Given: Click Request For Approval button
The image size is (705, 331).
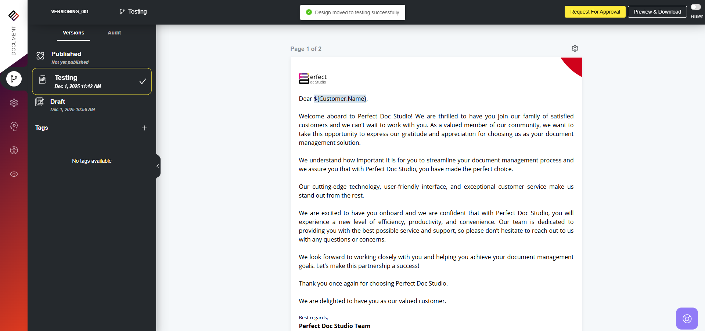Looking at the screenshot, I should 595,12.
